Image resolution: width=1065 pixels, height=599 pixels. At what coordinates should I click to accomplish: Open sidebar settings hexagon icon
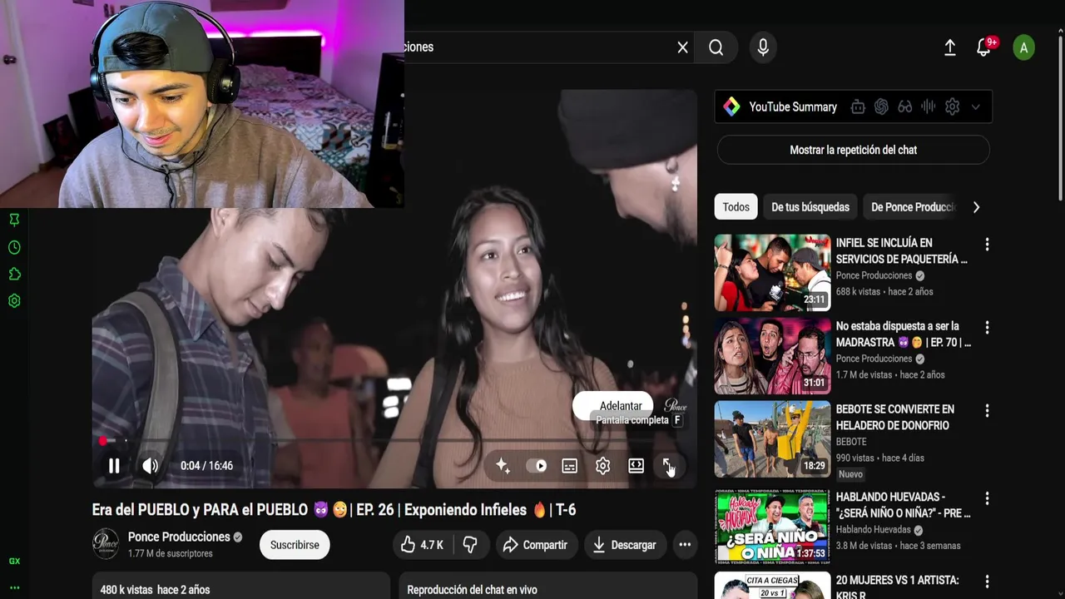tap(14, 301)
